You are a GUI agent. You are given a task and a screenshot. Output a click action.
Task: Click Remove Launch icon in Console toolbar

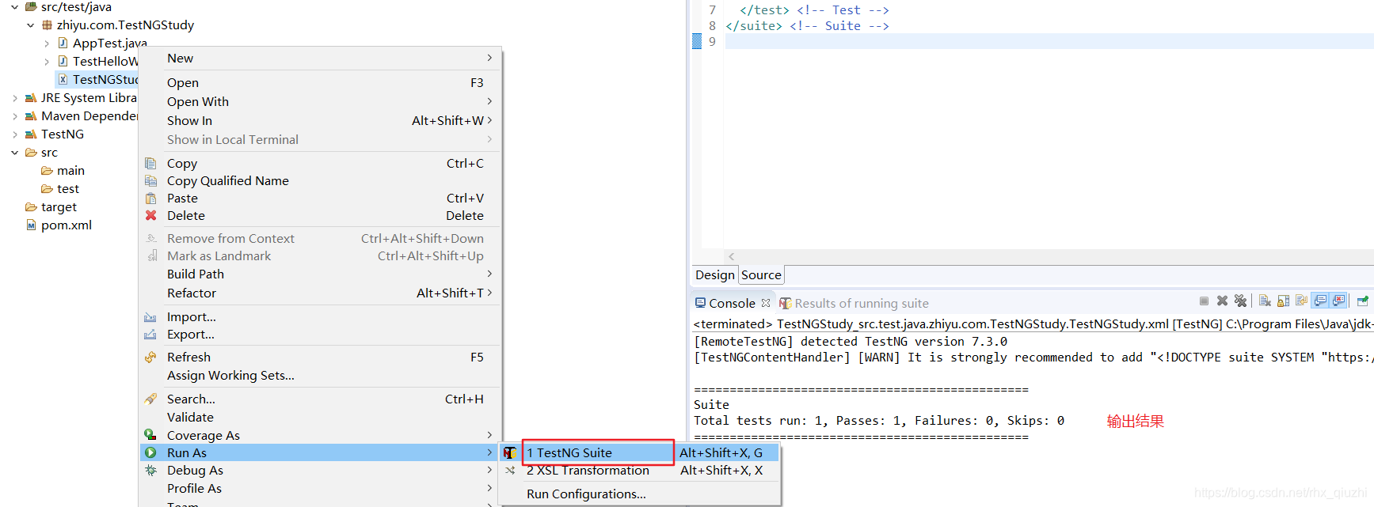pos(1222,301)
